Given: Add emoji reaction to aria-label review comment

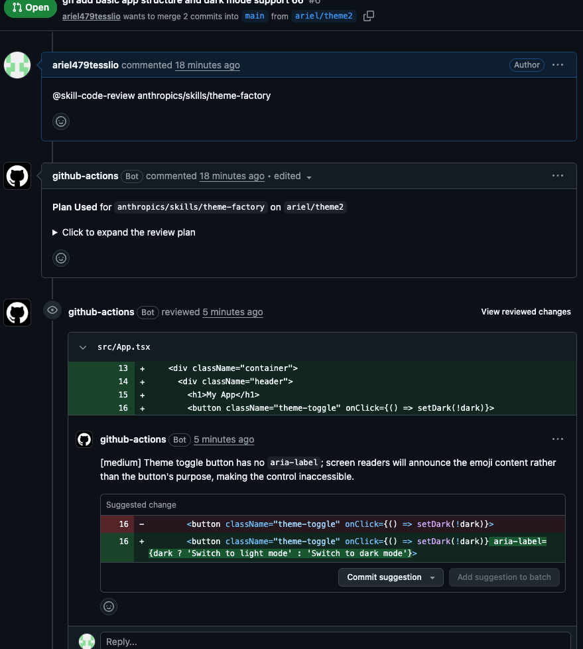Looking at the screenshot, I should (109, 607).
